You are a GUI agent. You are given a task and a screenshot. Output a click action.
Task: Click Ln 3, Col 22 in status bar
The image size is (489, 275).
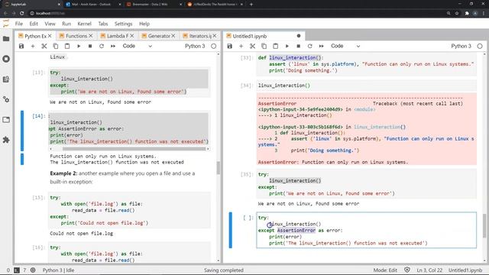click(429, 270)
